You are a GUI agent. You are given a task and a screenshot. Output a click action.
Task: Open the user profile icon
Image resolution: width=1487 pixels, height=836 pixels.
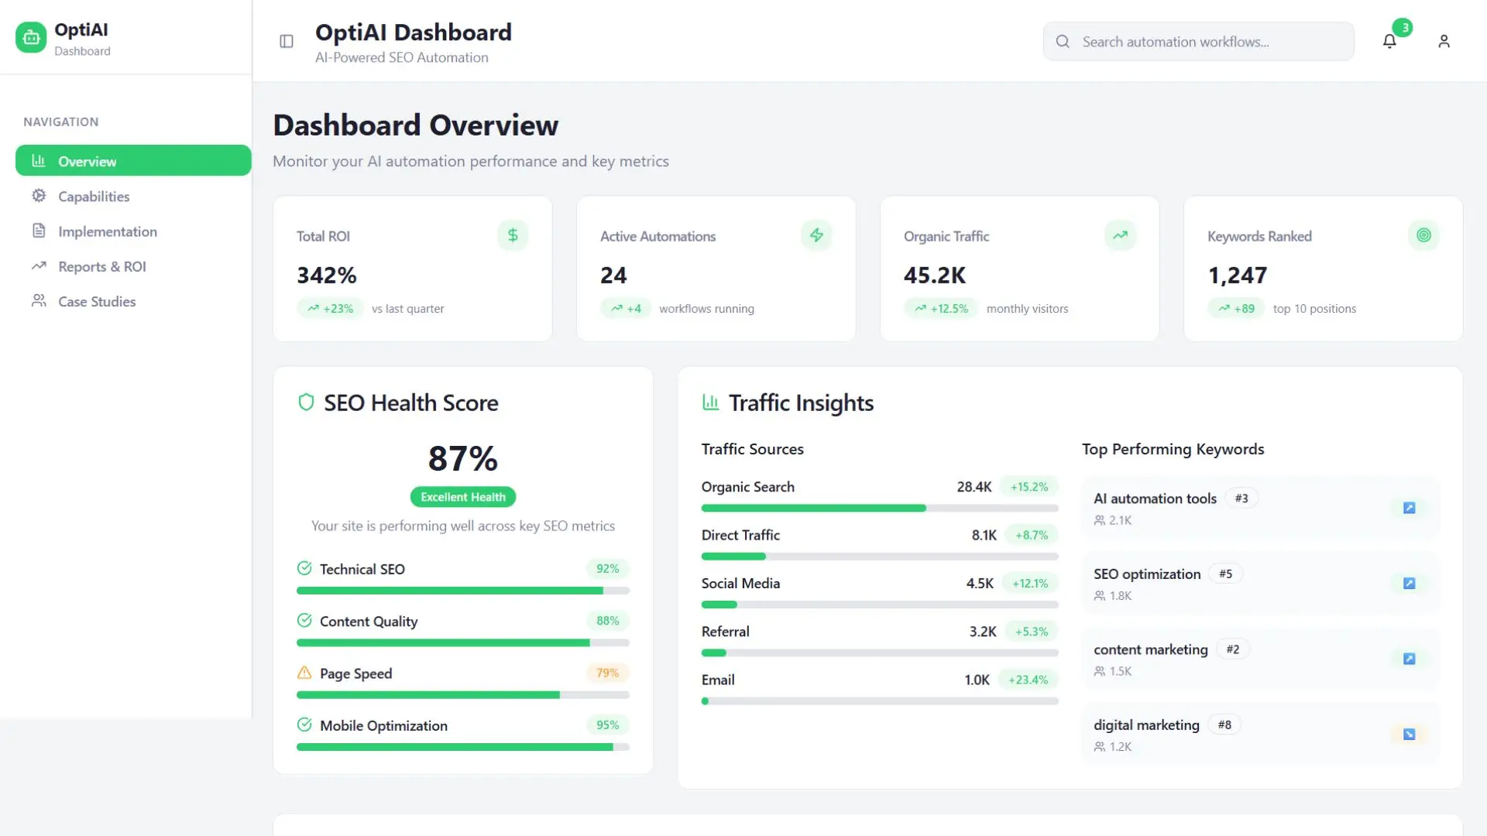click(1444, 41)
